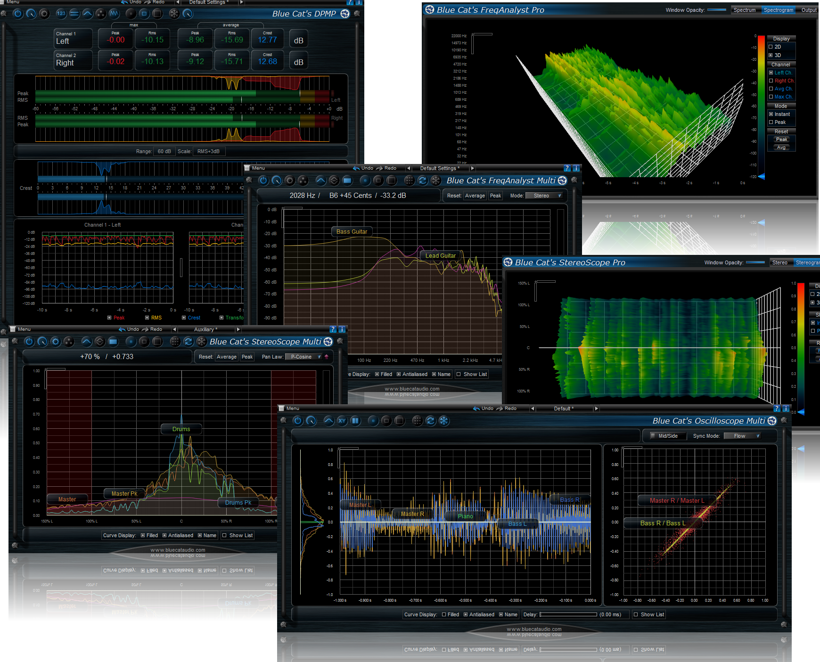
Task: Click the grid dots icon in Oscilloscope Multi
Action: point(417,421)
